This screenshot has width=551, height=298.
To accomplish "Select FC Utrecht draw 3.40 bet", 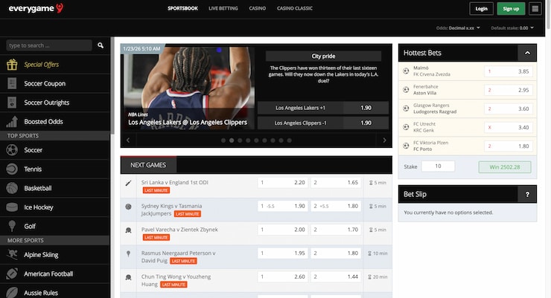I will (x=509, y=127).
